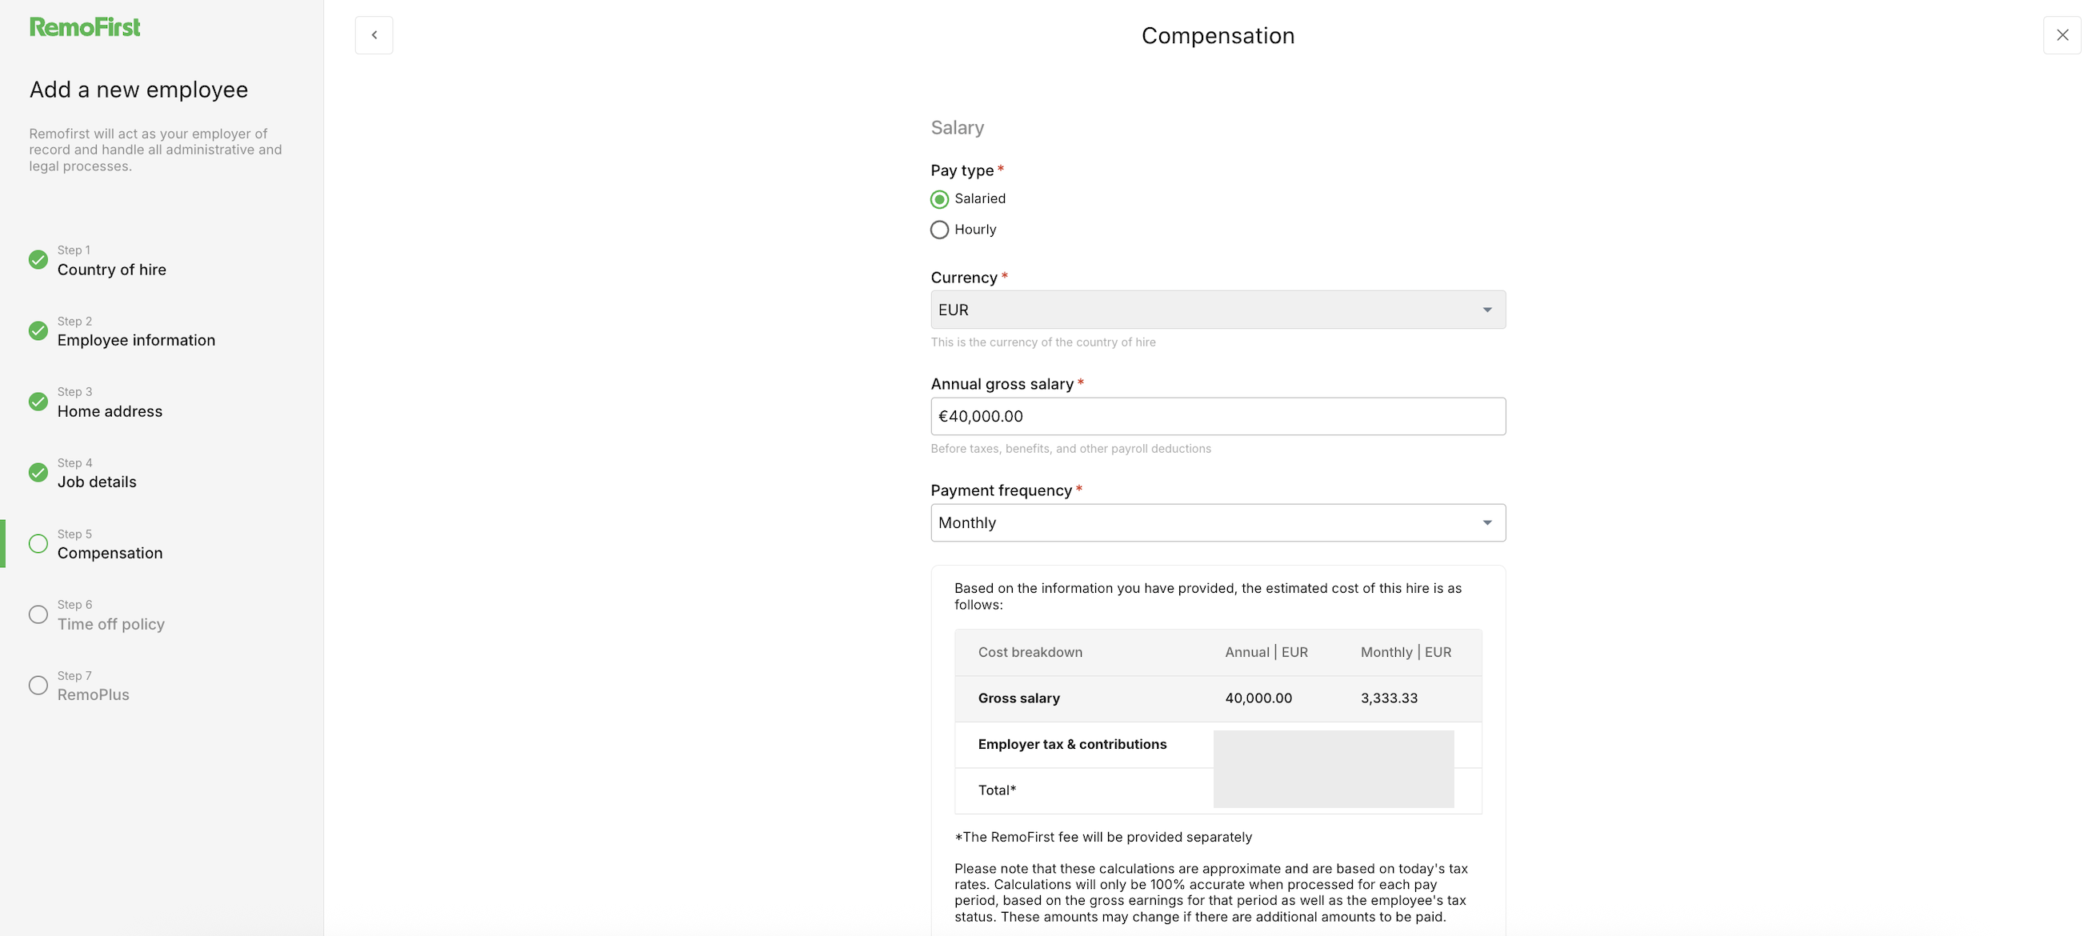Open the Currency EUR dropdown
This screenshot has width=2096, height=936.
coord(1218,310)
